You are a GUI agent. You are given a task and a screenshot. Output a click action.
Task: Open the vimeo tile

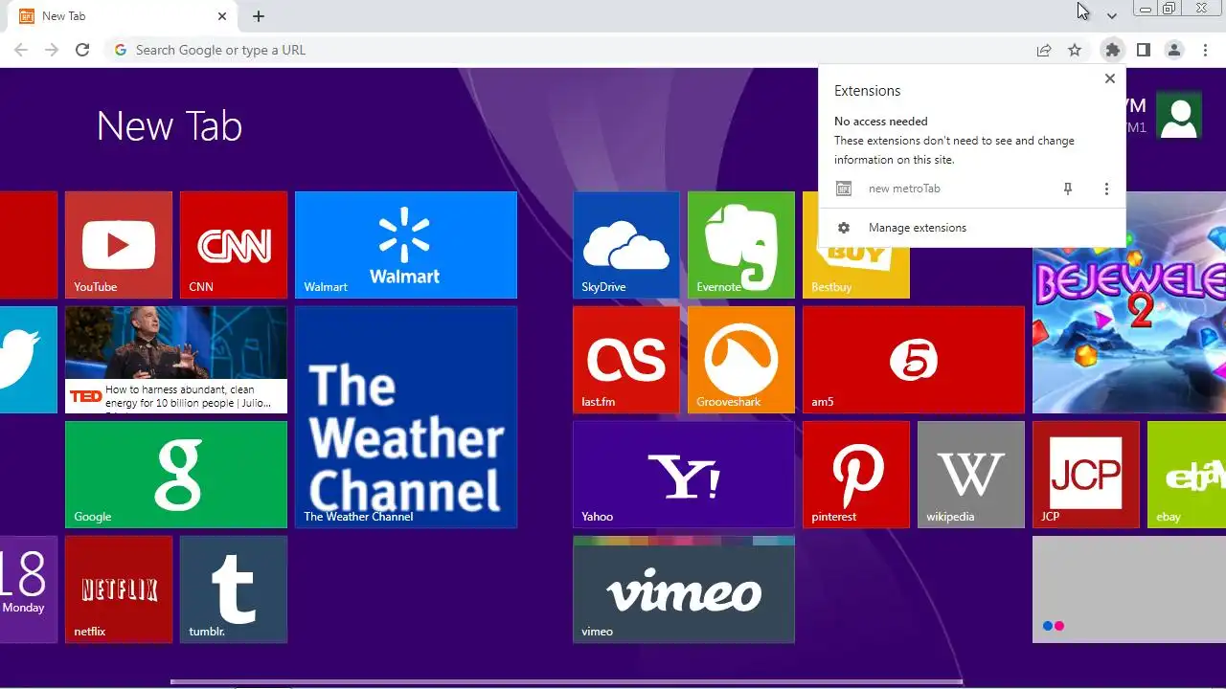pos(684,589)
